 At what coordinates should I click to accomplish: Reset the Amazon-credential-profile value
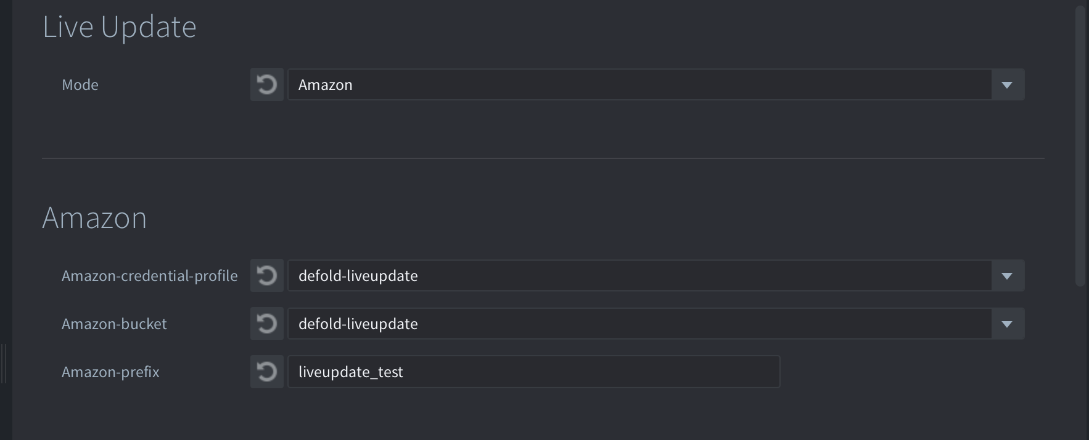266,275
